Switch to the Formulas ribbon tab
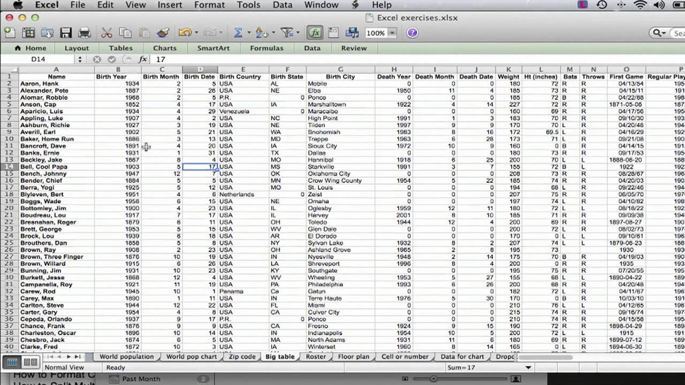 [x=267, y=48]
